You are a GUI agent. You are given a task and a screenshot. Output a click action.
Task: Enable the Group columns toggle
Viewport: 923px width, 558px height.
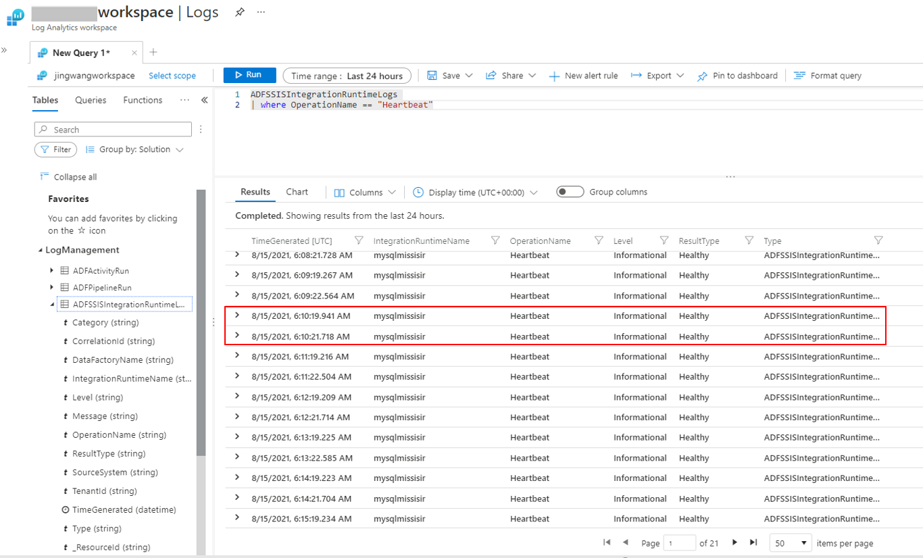570,192
